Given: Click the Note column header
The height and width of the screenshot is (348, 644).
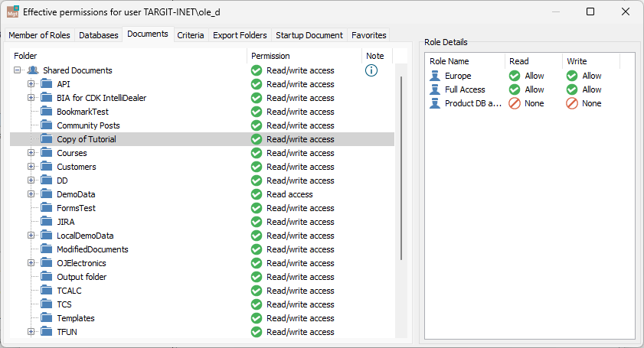Looking at the screenshot, I should 377,56.
